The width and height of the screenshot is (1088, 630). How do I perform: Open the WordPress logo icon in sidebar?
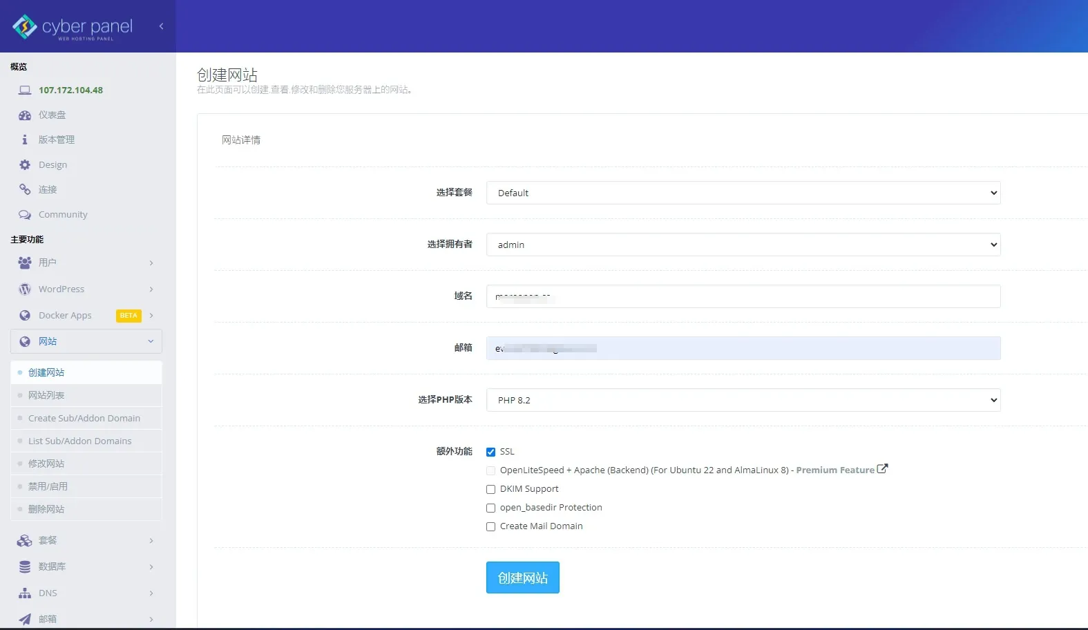click(25, 289)
